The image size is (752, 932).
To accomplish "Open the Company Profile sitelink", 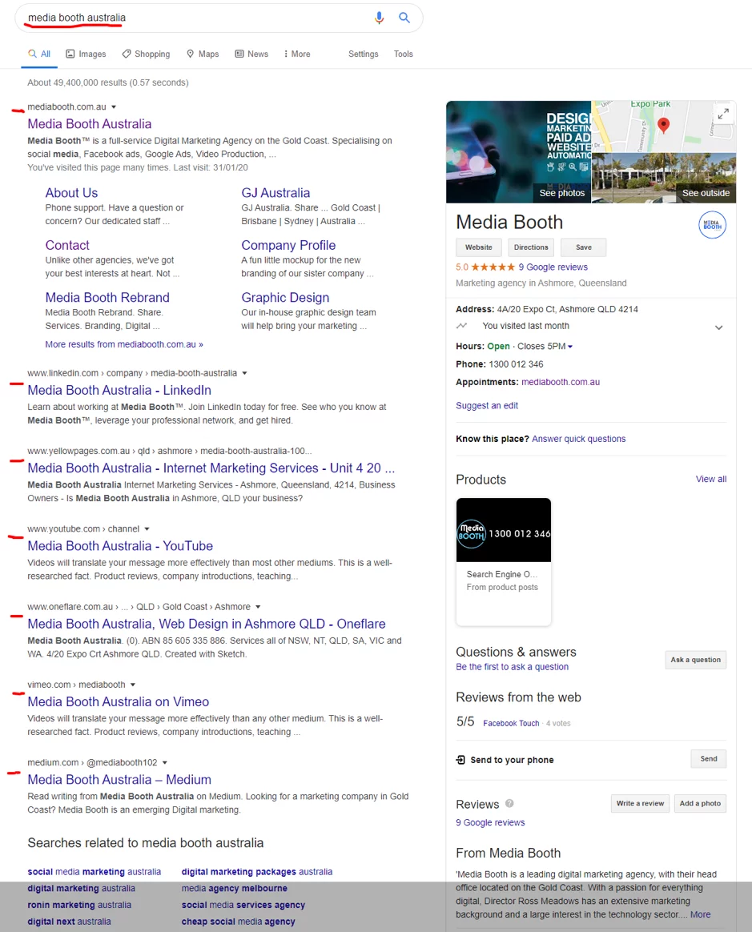I will click(288, 245).
